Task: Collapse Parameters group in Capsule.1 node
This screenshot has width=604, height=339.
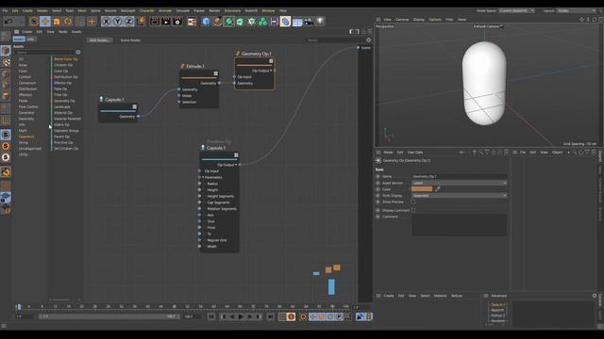Action: pos(204,178)
